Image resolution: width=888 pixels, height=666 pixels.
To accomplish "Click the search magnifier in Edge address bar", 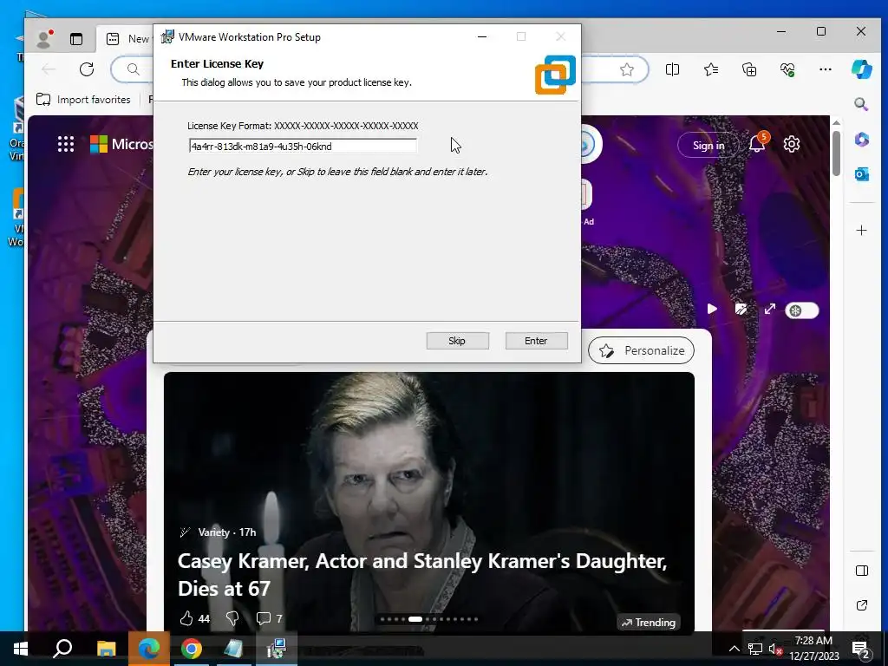I will [133, 69].
